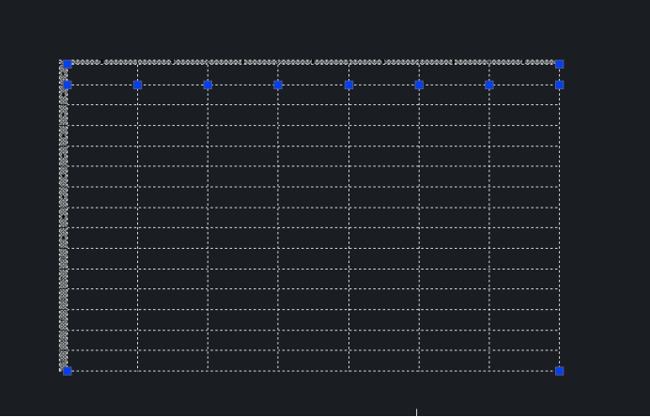Click the bottom-right corner table grip
650x417 pixels.
click(560, 371)
